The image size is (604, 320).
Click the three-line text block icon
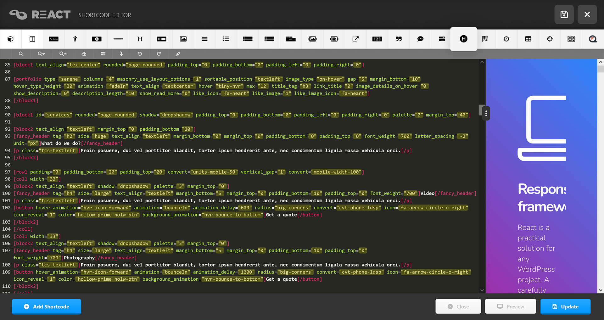[205, 39]
